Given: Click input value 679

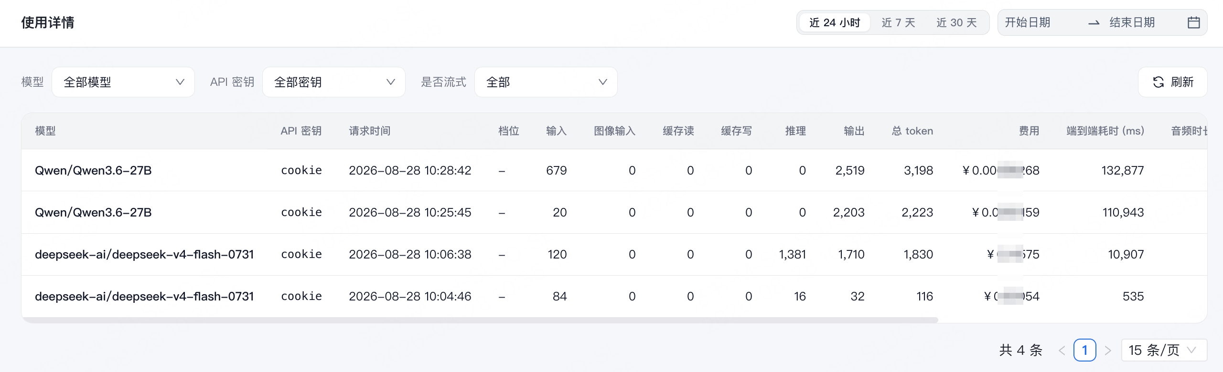Looking at the screenshot, I should coord(557,170).
